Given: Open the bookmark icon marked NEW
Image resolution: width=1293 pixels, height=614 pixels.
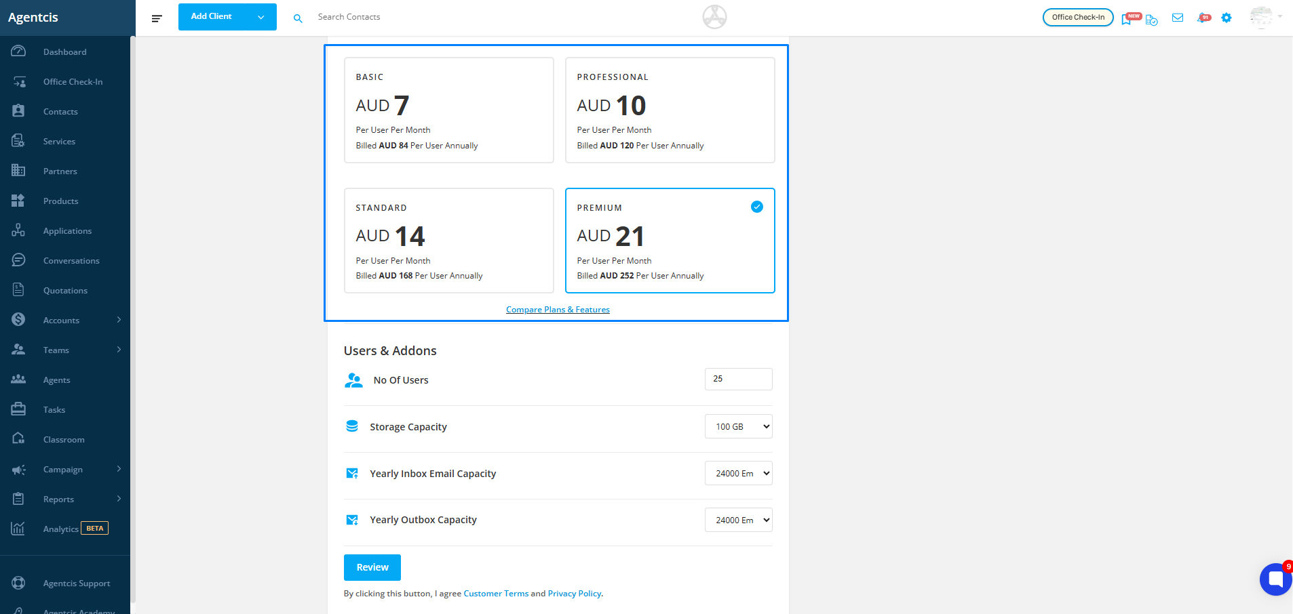Looking at the screenshot, I should [x=1127, y=18].
